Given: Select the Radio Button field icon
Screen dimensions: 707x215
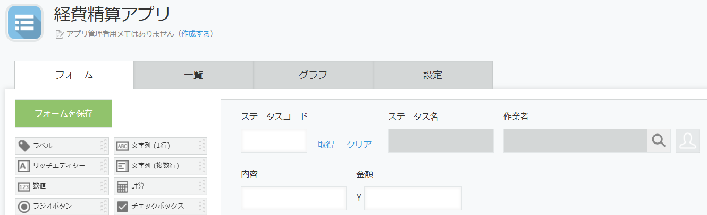Looking at the screenshot, I should click(24, 207).
